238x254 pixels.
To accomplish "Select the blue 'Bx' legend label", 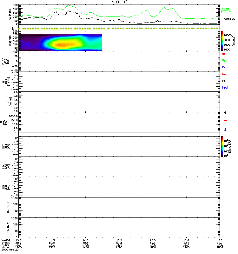I will point(224,67).
